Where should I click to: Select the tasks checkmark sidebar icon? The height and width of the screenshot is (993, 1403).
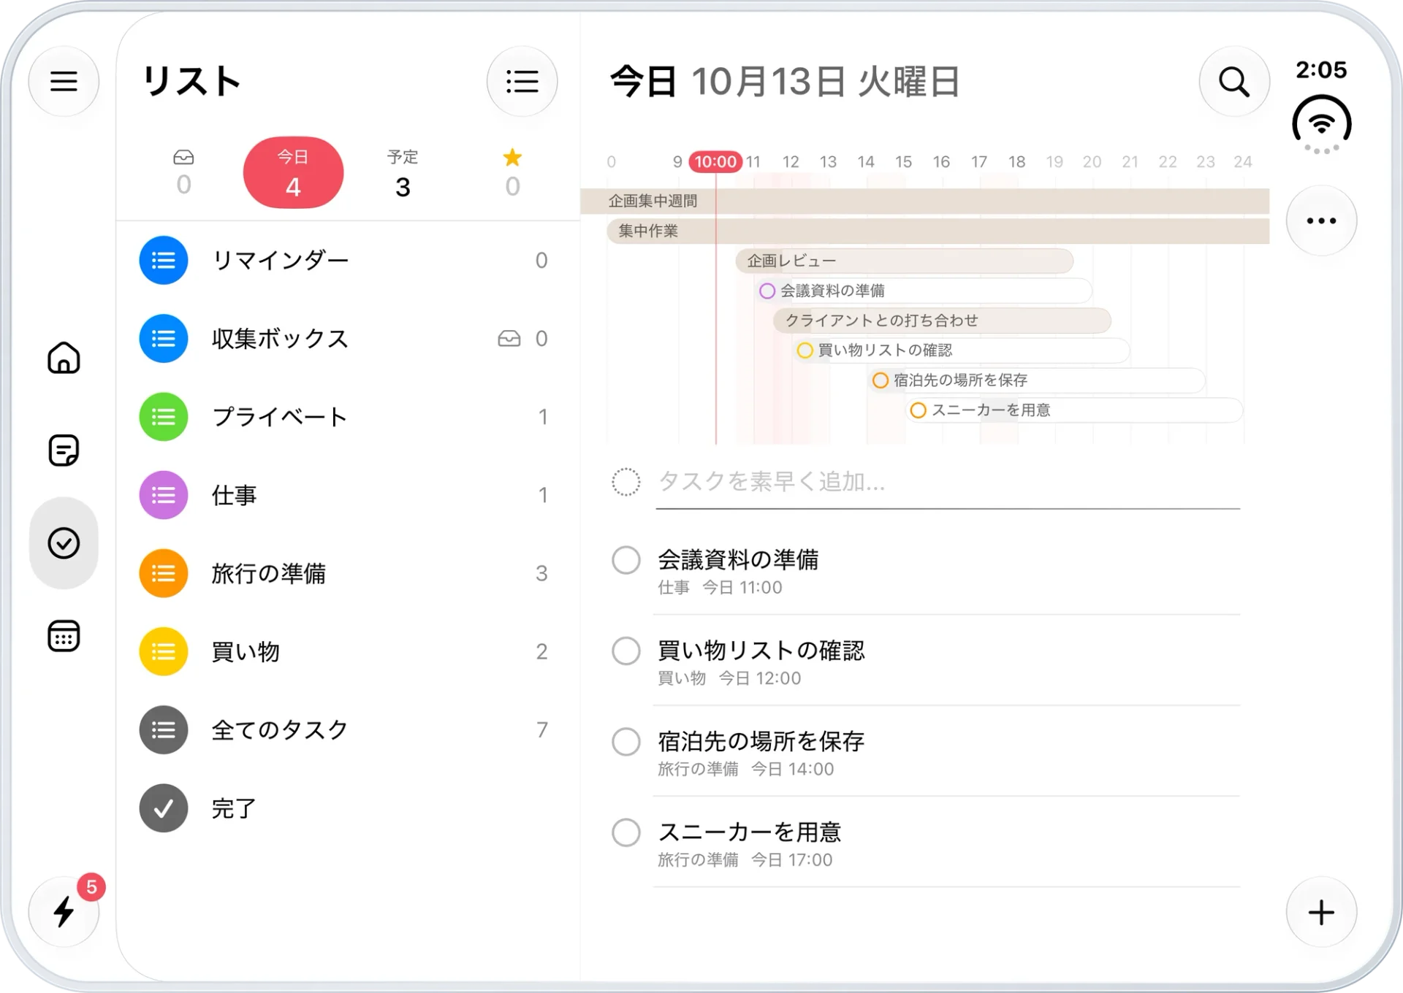click(64, 543)
